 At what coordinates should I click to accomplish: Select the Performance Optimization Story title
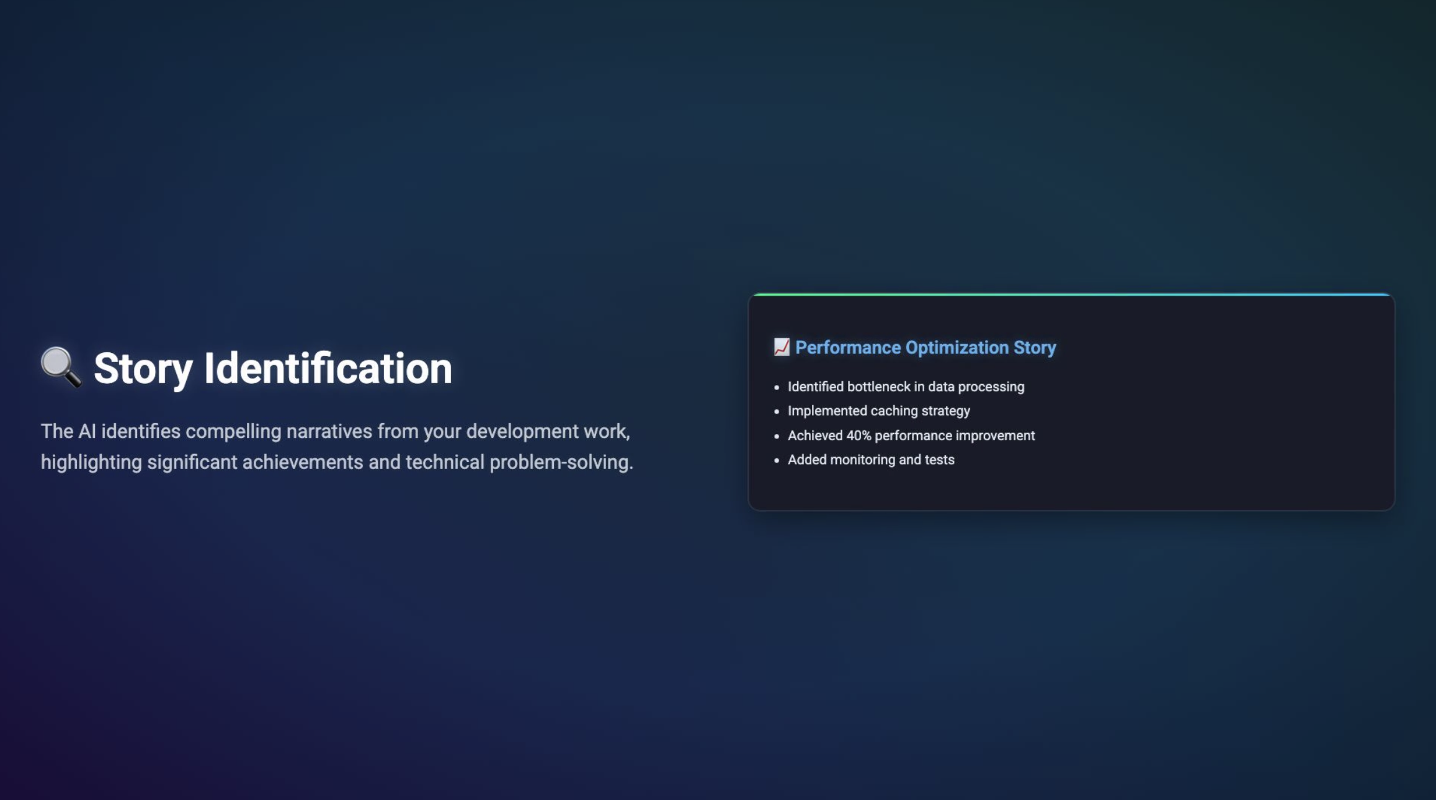925,348
